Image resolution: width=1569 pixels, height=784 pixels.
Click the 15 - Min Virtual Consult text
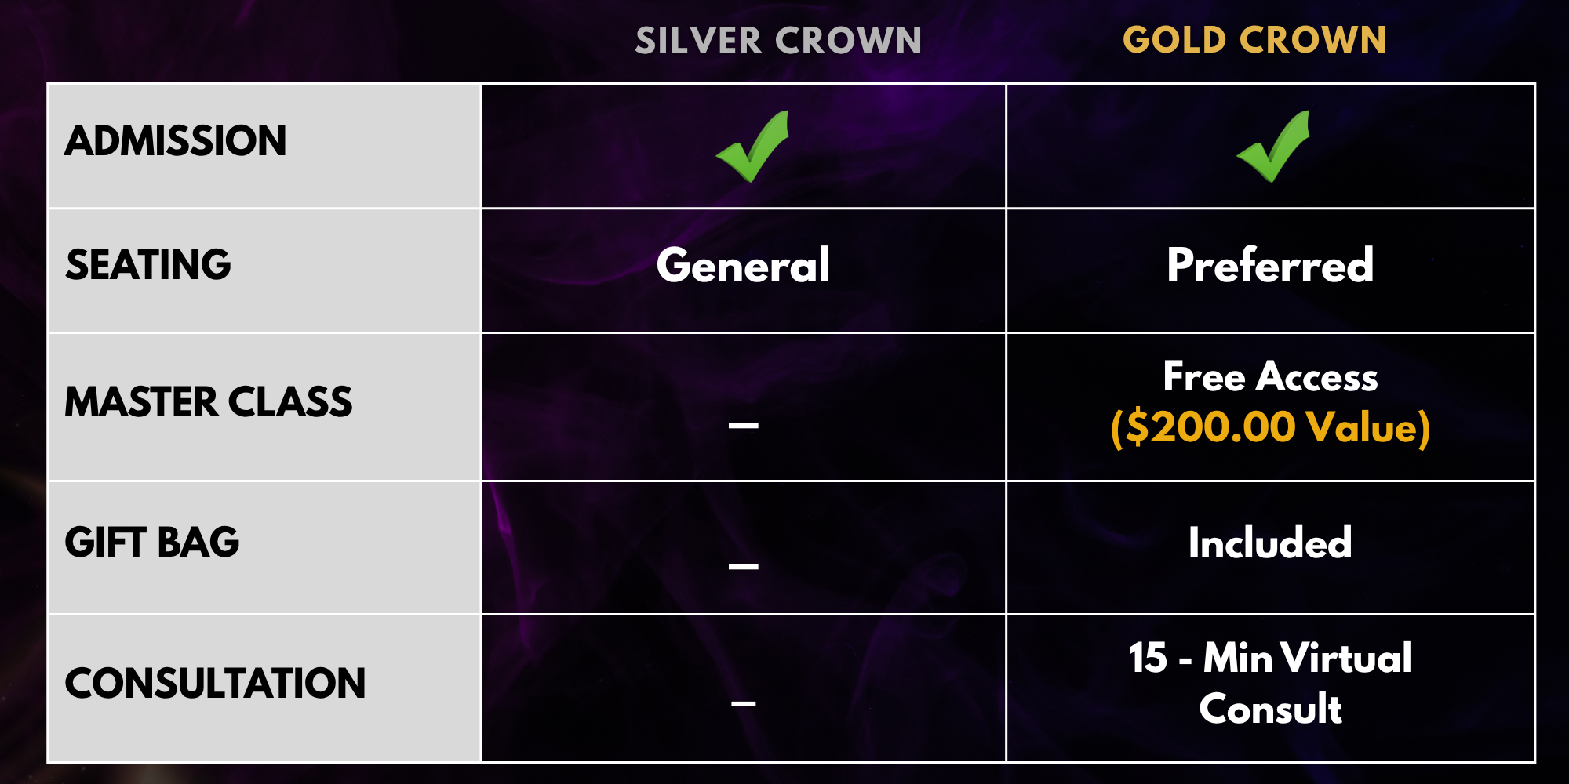tap(1270, 683)
